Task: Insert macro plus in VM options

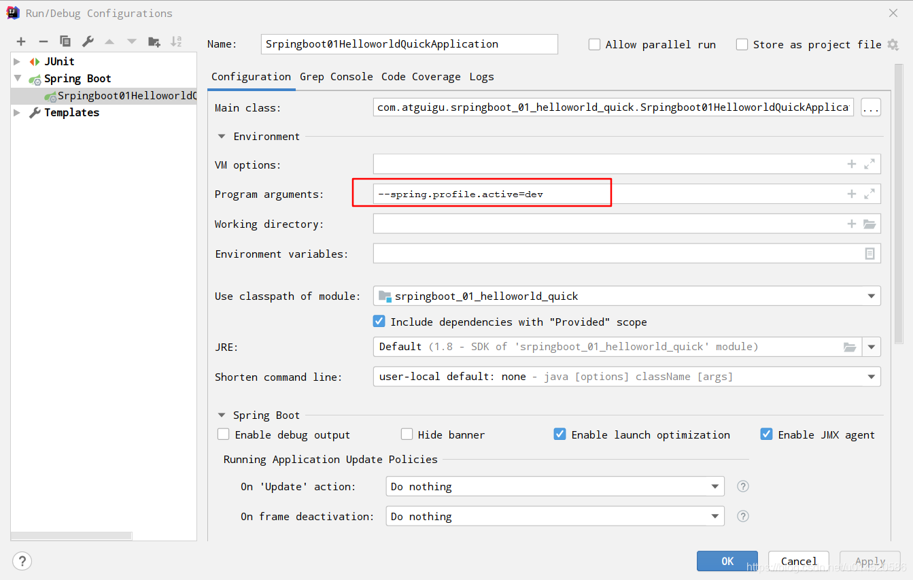Action: coord(851,164)
